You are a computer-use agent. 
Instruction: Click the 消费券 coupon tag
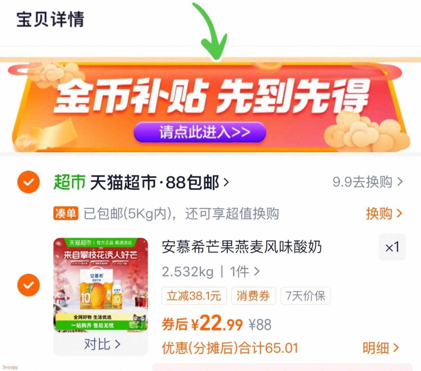(x=253, y=296)
